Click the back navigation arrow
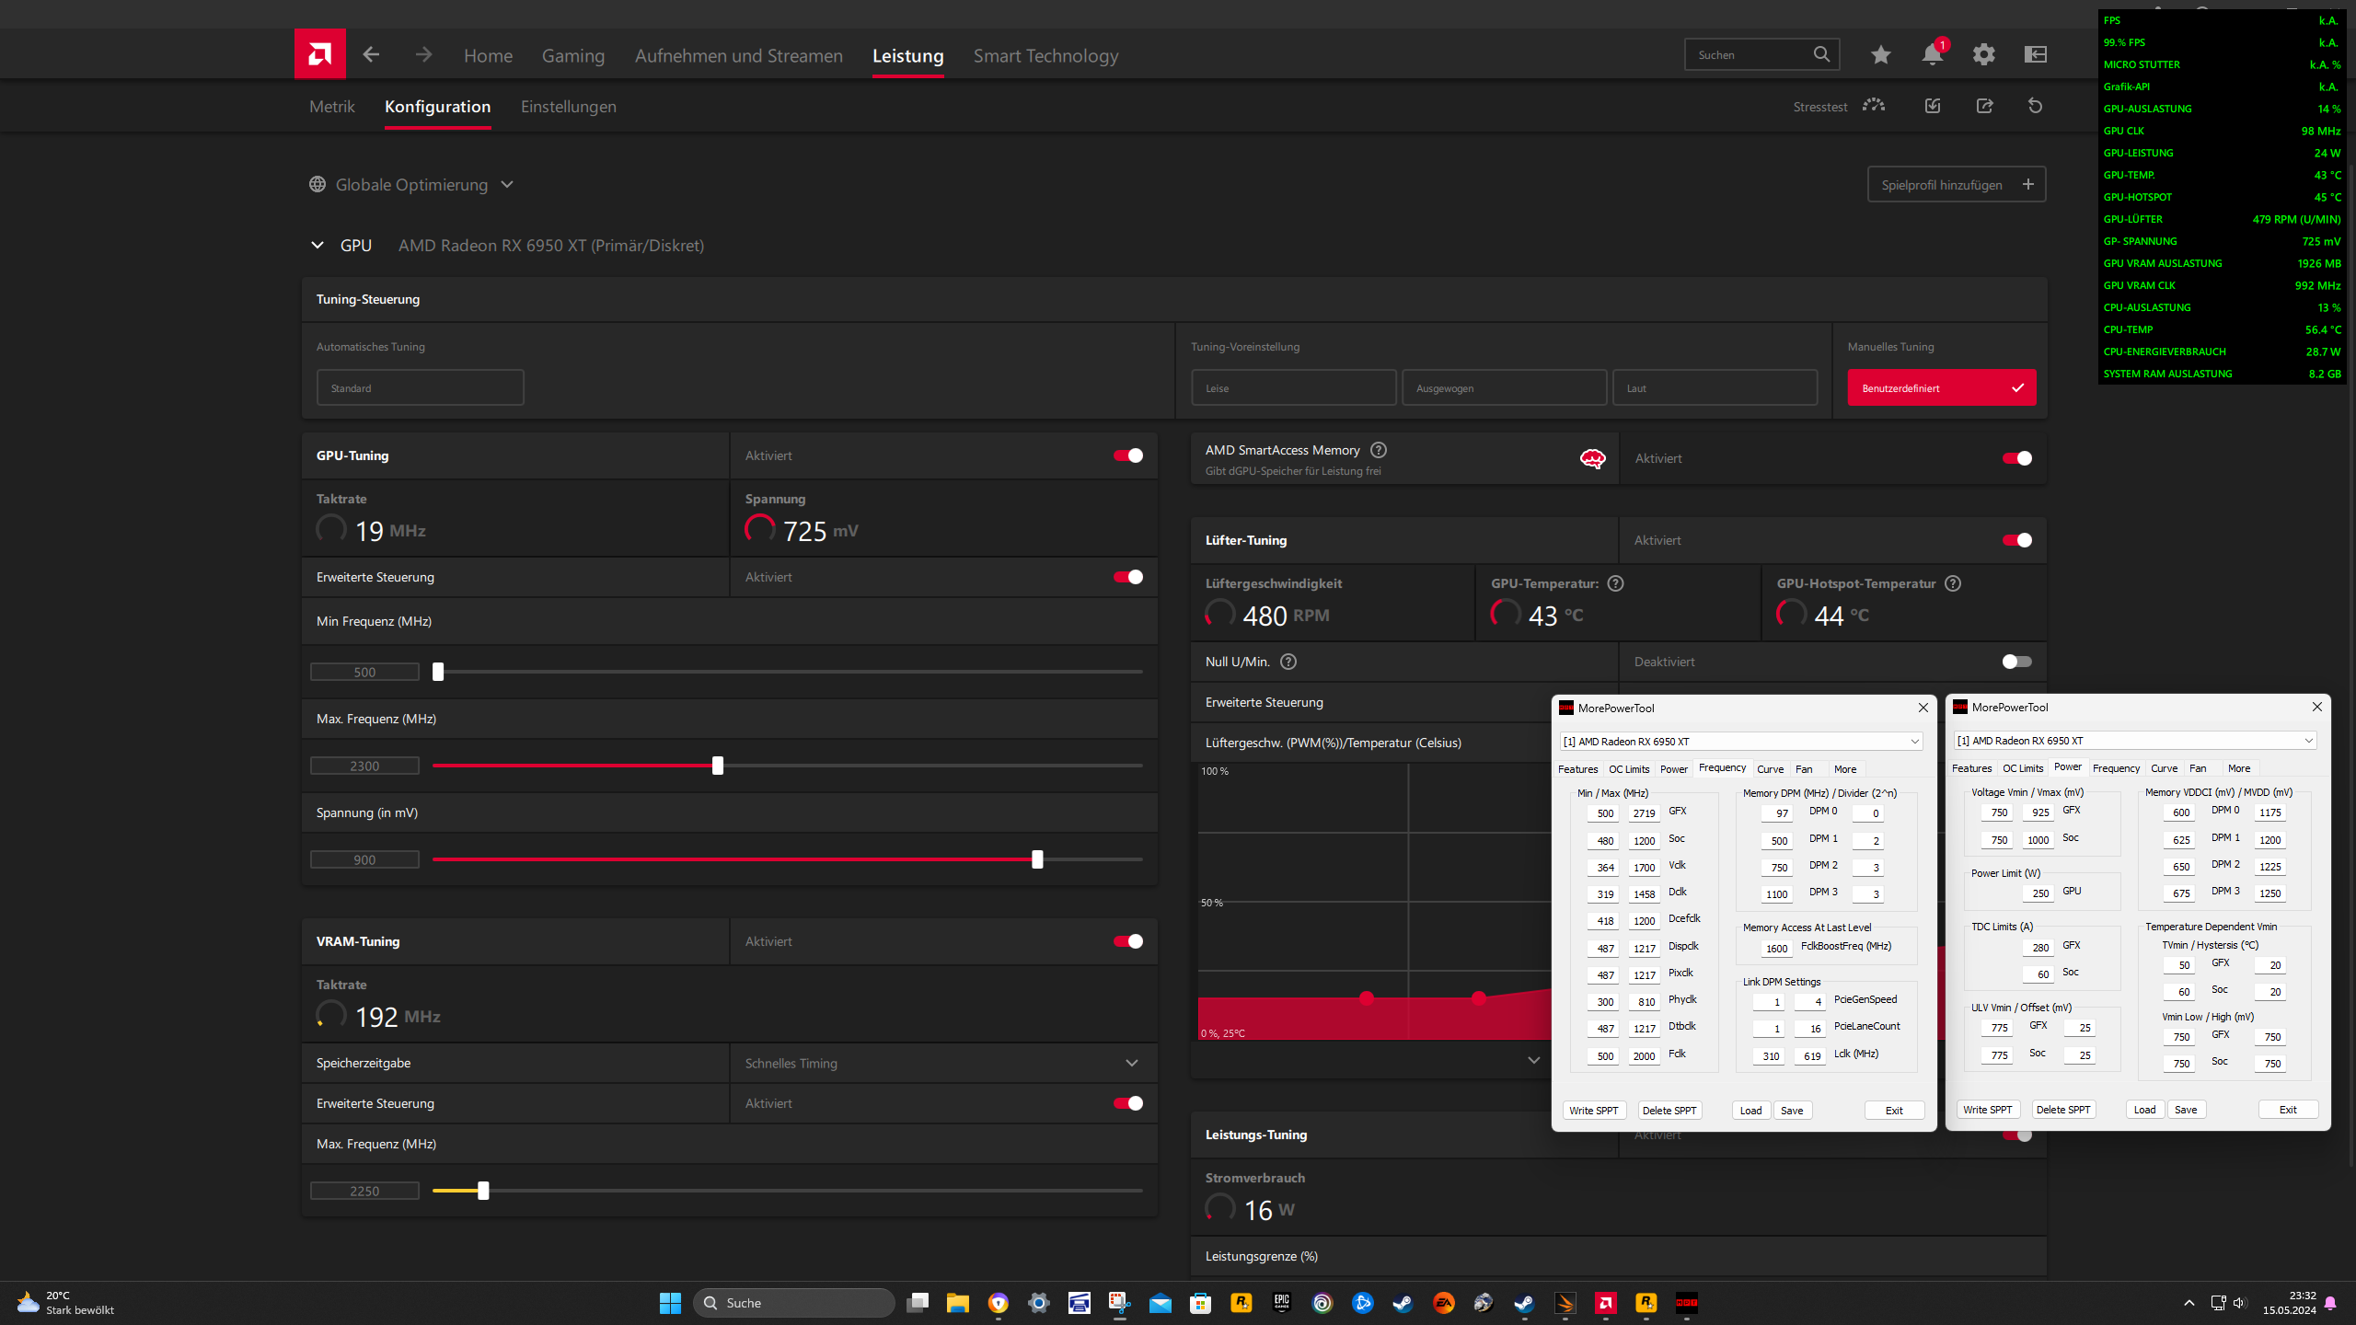Viewport: 2356px width, 1325px height. tap(371, 55)
